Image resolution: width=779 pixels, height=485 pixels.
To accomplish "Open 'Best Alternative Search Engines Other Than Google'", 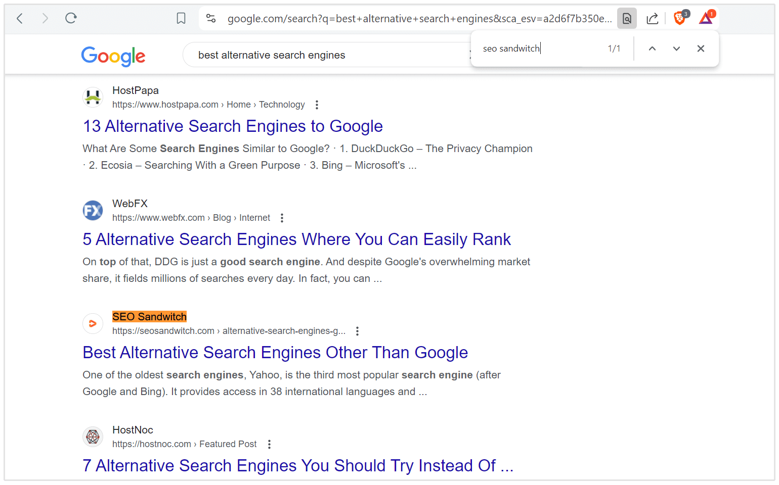I will (275, 352).
